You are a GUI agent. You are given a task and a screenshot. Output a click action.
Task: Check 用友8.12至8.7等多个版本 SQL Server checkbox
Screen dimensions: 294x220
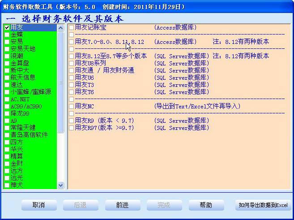[71, 56]
